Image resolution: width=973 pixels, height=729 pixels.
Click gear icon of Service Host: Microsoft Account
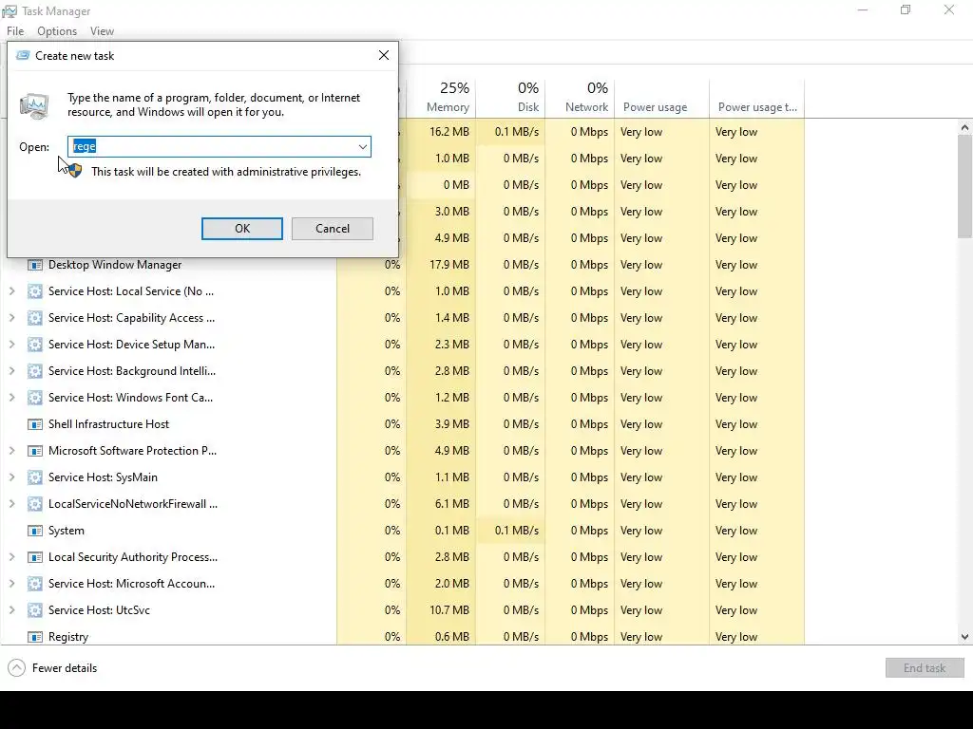[x=35, y=584]
